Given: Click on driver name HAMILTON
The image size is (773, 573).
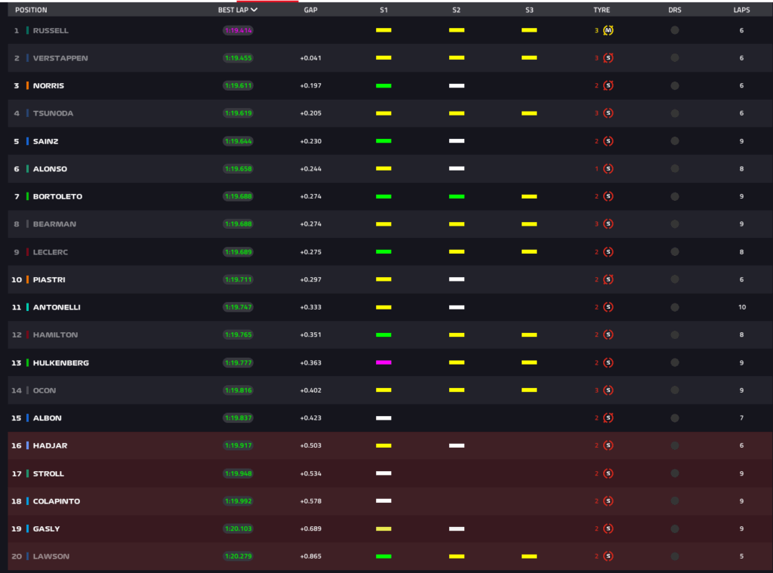Looking at the screenshot, I should [55, 335].
